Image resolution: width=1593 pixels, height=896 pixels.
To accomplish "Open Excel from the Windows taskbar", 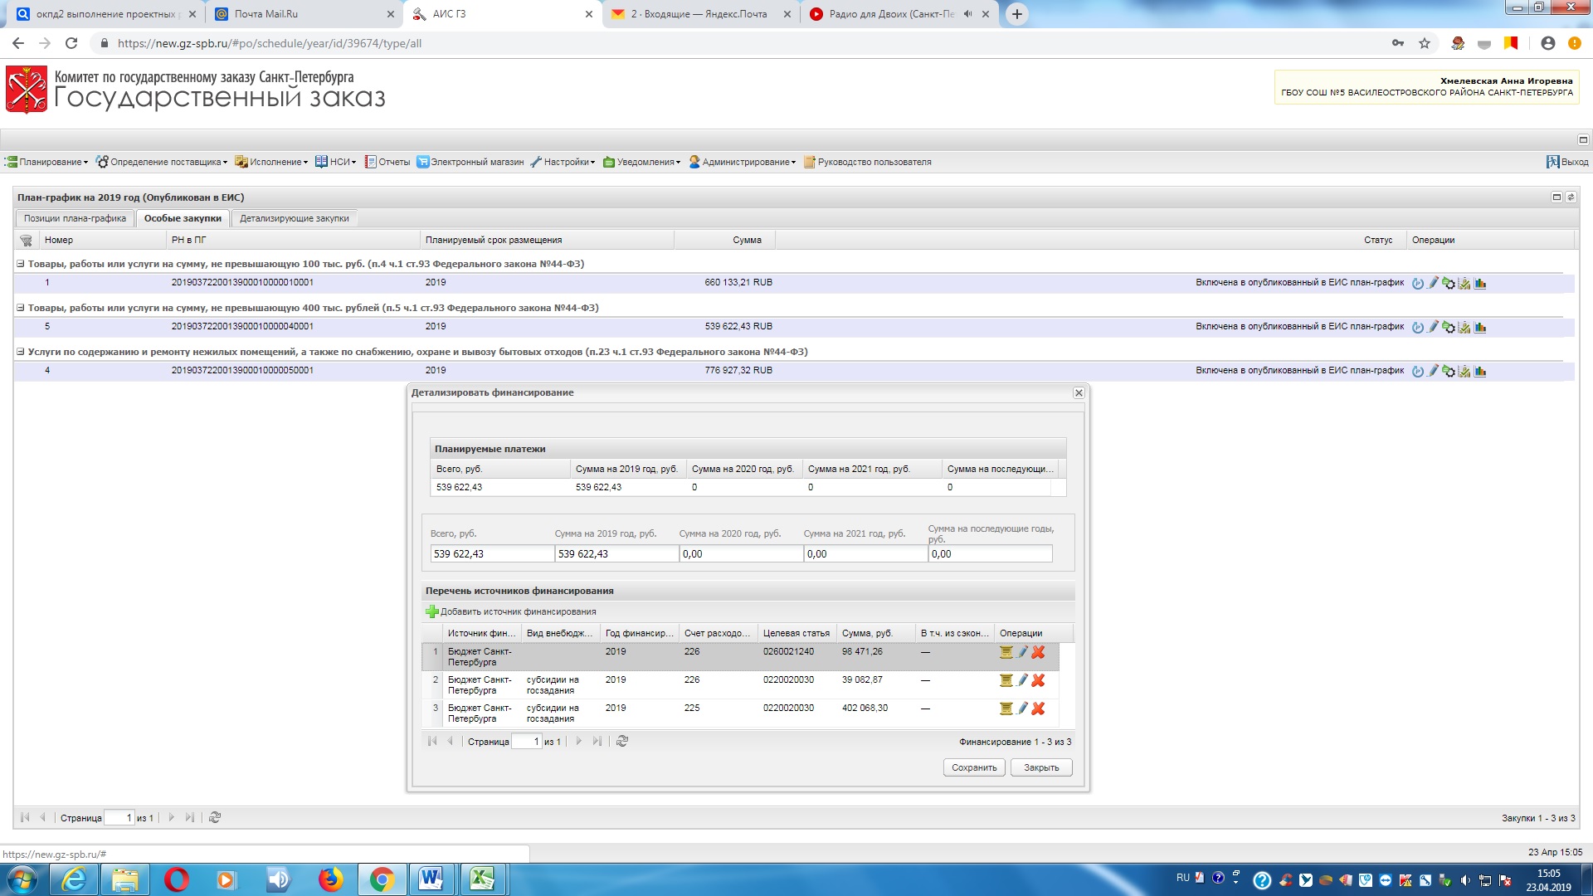I will tap(482, 879).
